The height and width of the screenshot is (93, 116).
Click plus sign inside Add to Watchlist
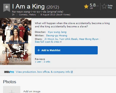(39, 50)
